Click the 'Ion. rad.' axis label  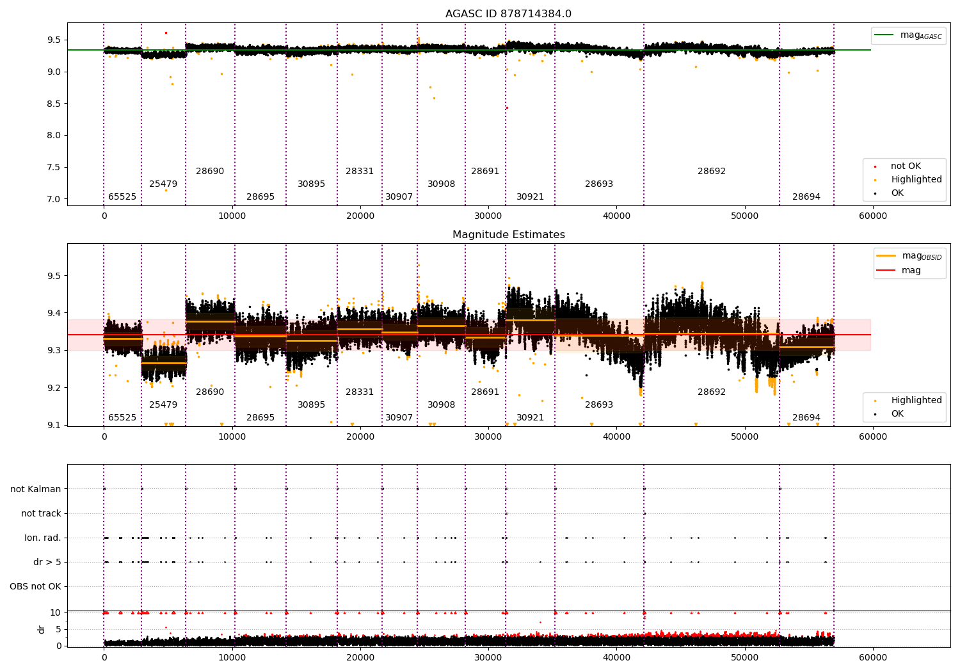tap(43, 538)
